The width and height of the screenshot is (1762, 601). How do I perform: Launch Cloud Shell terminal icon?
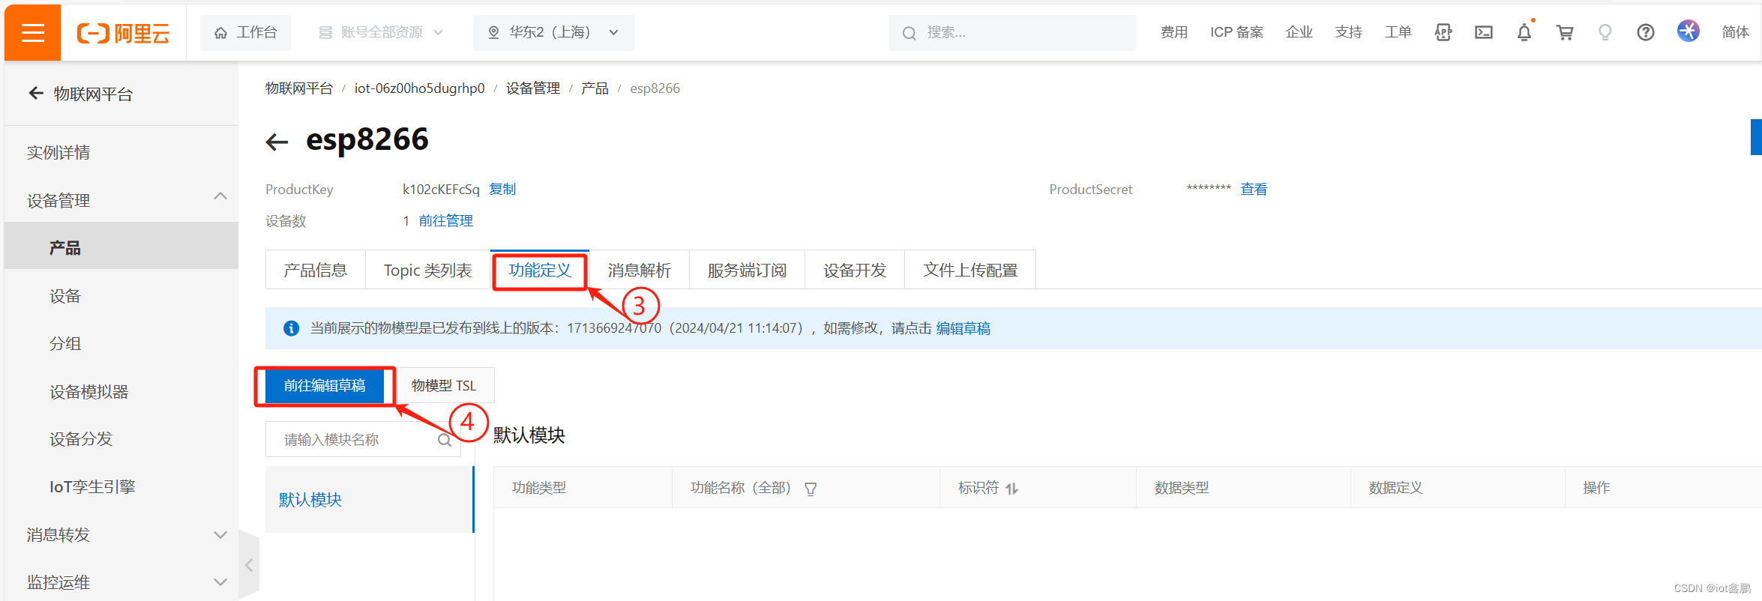tap(1484, 32)
